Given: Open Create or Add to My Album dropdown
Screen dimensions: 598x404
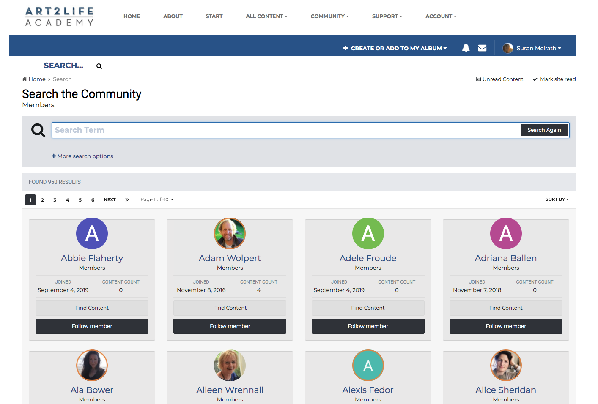Looking at the screenshot, I should pos(395,48).
